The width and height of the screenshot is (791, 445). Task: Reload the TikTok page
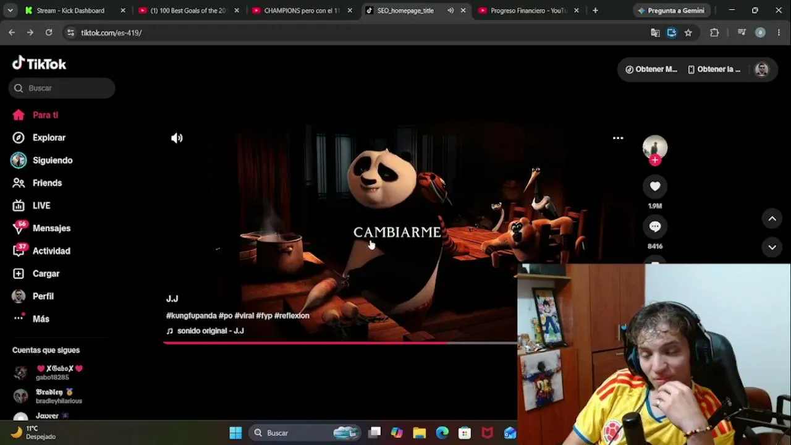pos(49,33)
